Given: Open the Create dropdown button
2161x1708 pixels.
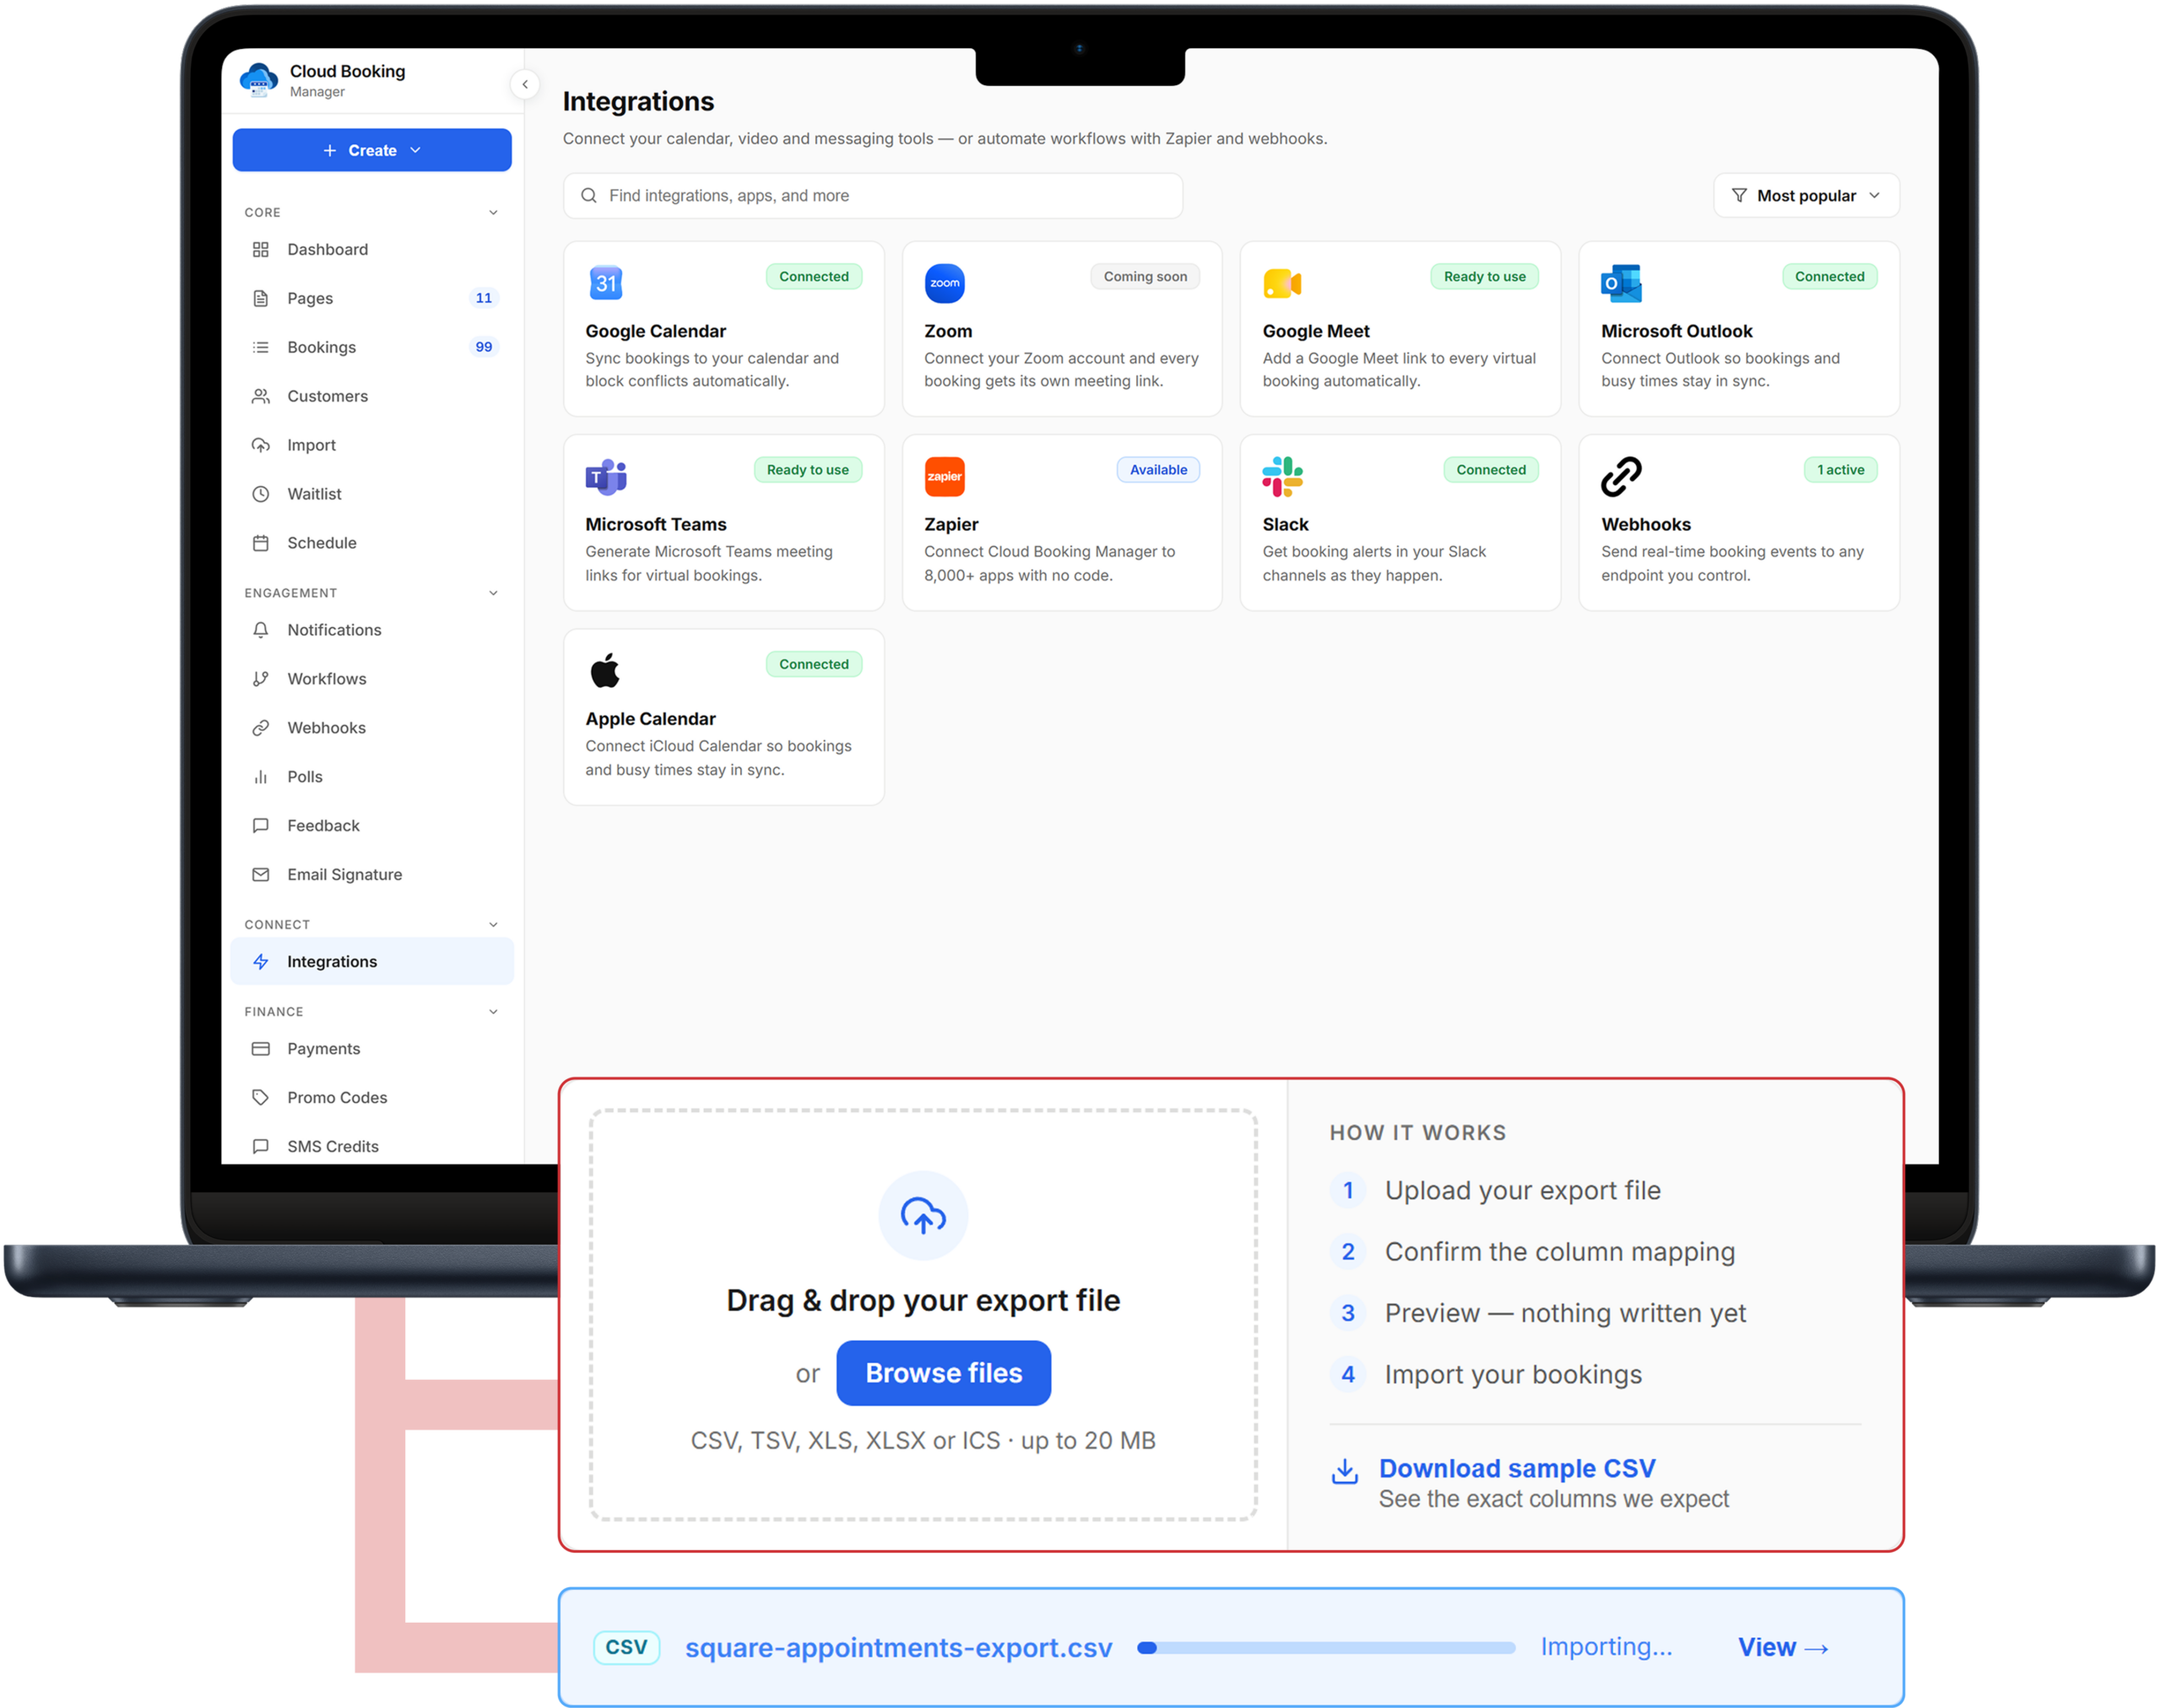Looking at the screenshot, I should [x=372, y=150].
